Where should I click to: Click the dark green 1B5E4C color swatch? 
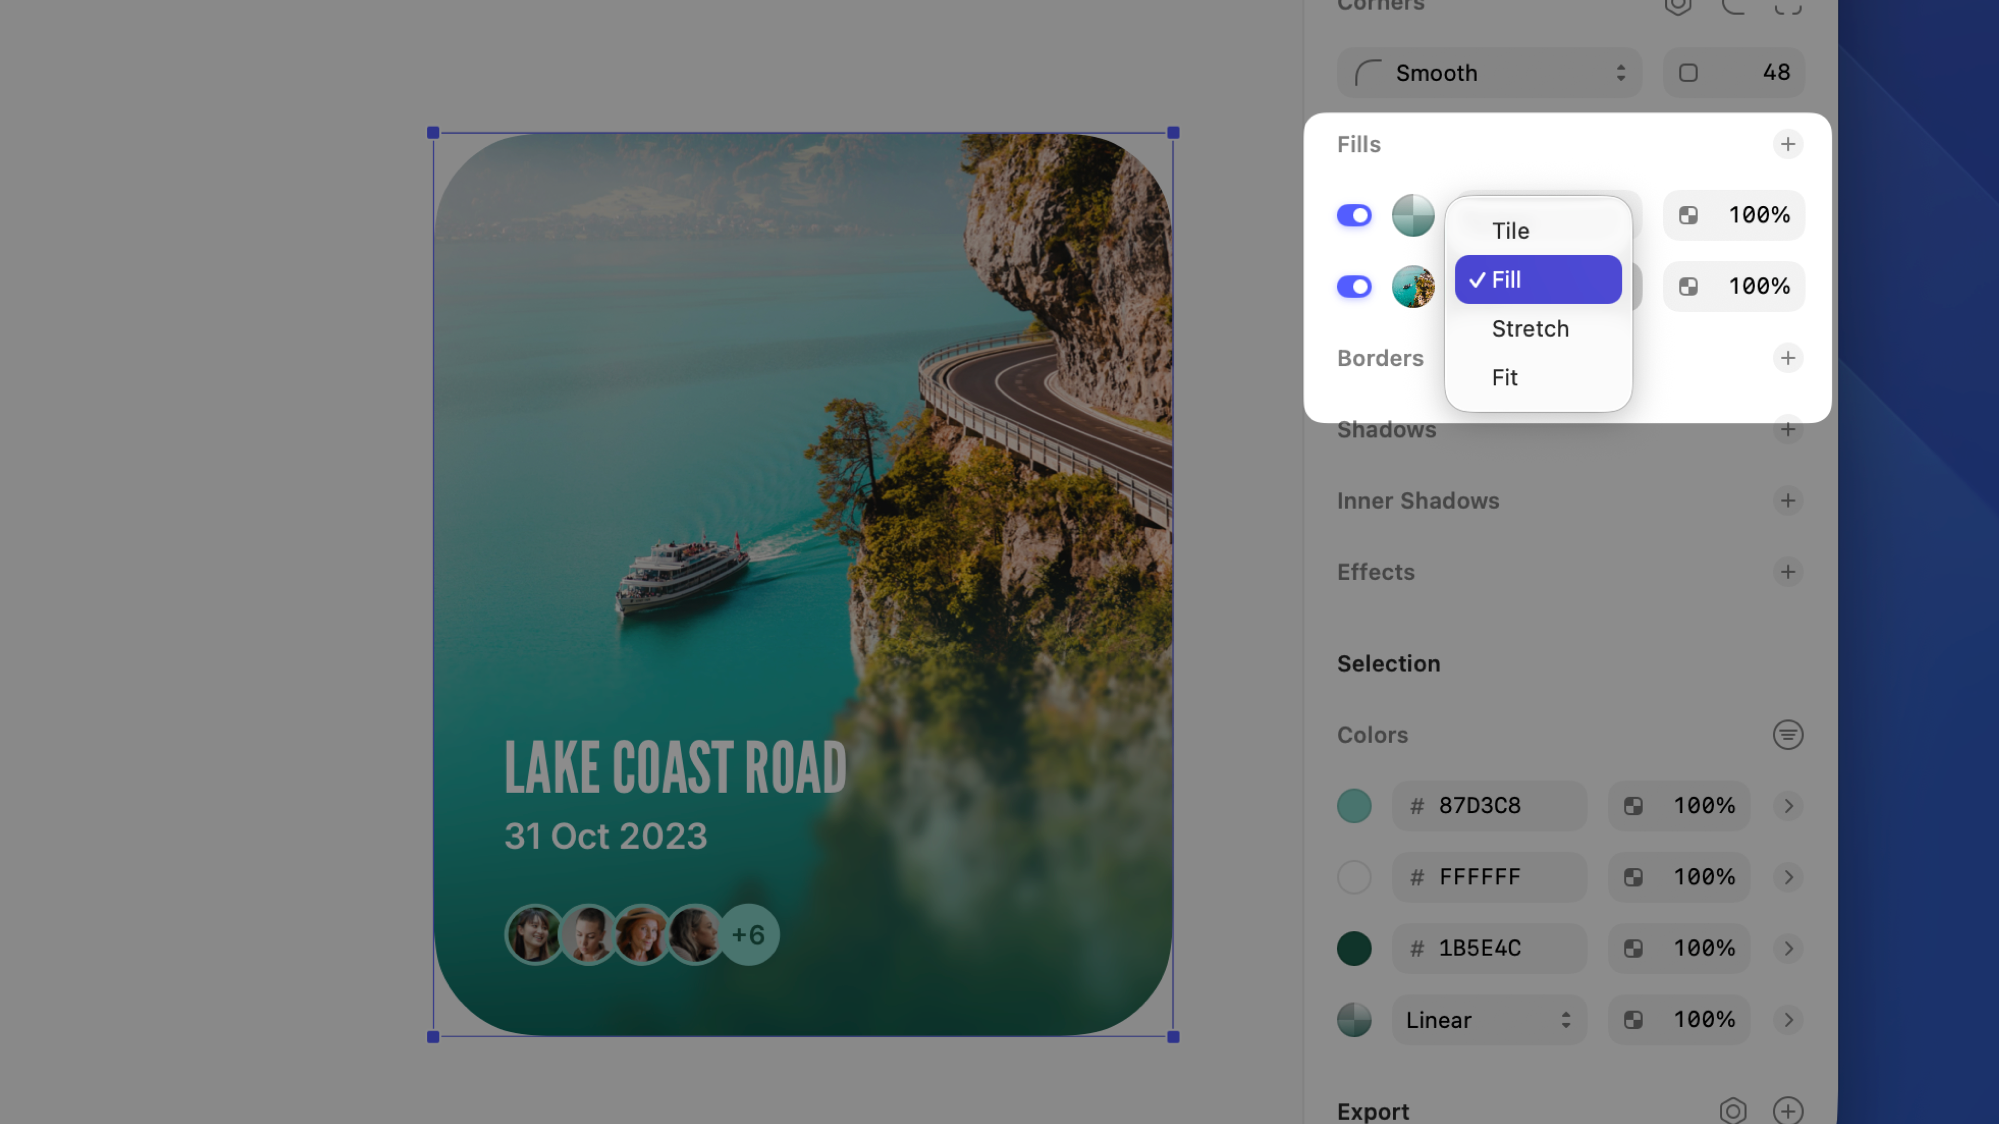(1353, 948)
